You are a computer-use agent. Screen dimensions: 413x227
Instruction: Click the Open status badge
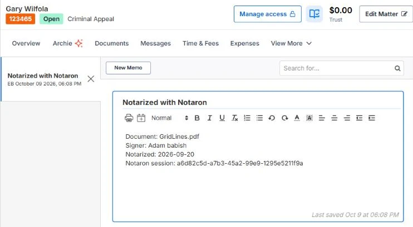[51, 19]
